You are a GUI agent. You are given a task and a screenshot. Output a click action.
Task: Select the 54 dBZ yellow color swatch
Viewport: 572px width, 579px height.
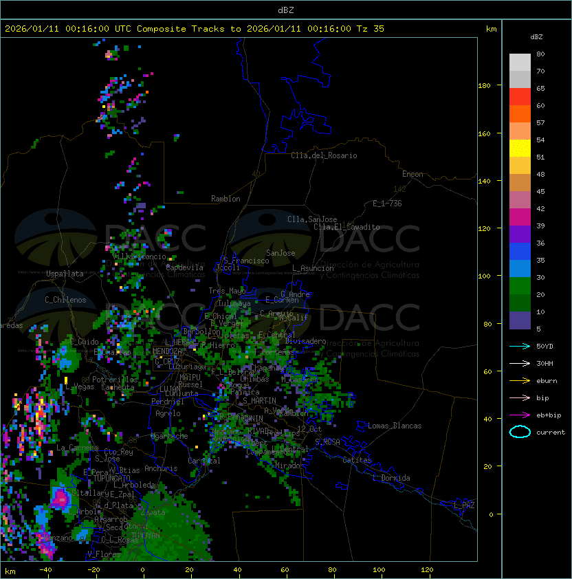pos(520,148)
